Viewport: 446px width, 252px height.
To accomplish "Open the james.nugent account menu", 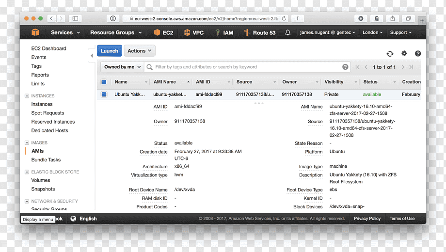I will [327, 32].
